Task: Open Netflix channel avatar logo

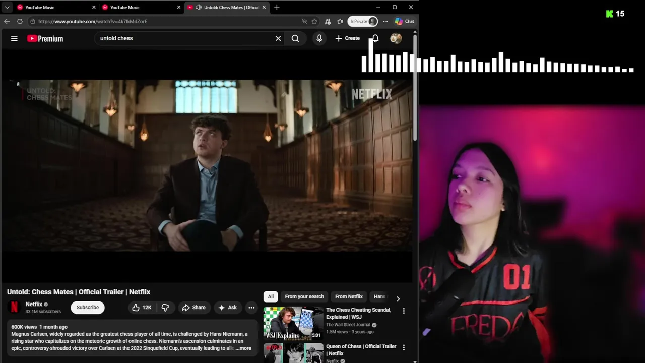Action: point(14,307)
